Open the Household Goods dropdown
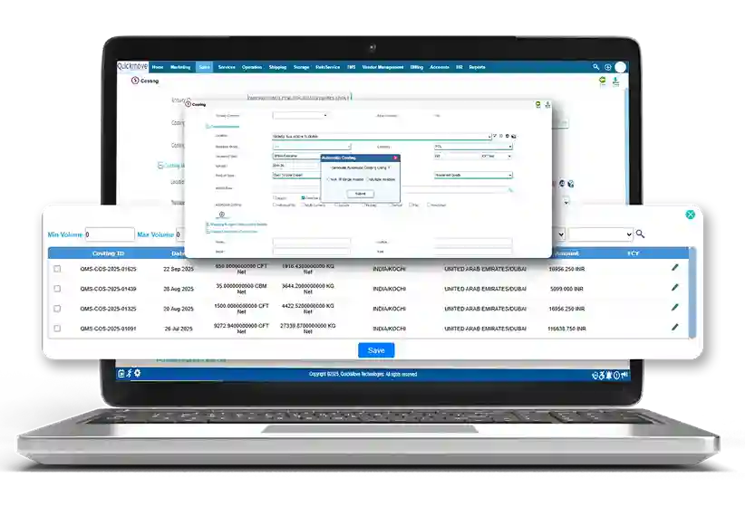The height and width of the screenshot is (516, 745). coord(473,175)
